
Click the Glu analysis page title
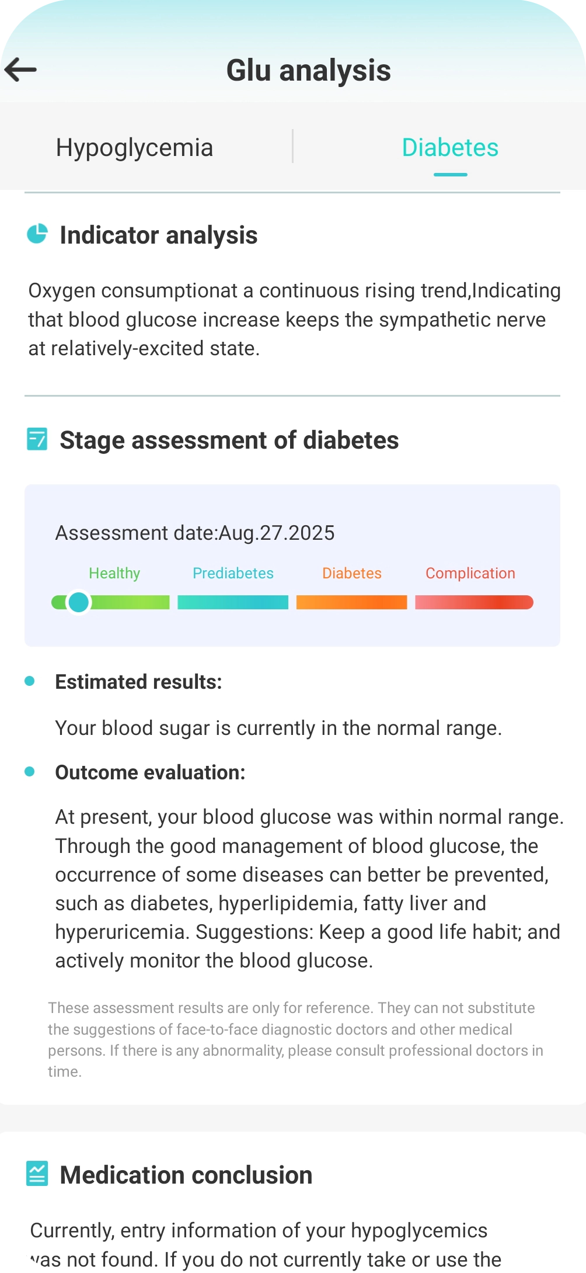[x=308, y=70]
